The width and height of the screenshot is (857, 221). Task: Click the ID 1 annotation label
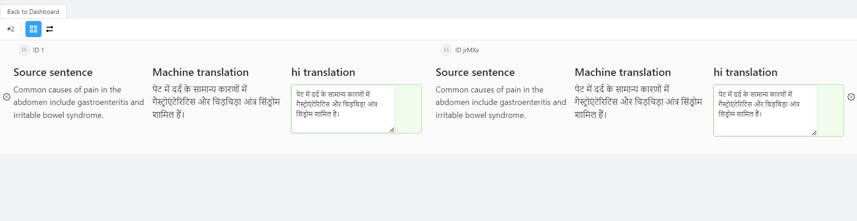coord(38,50)
